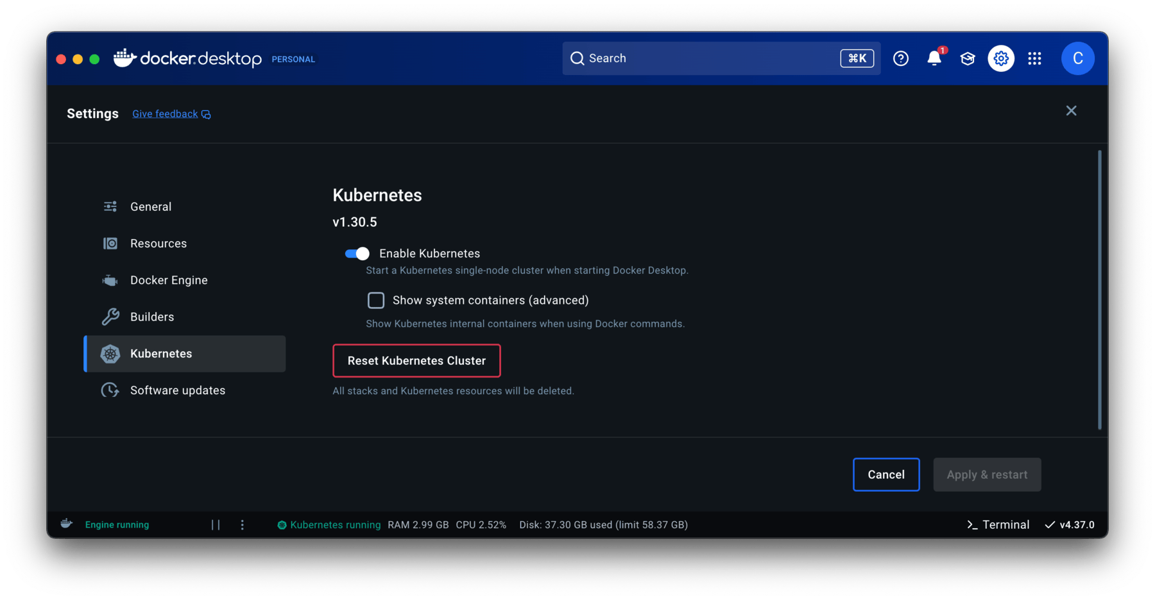Click the PERSONAL plan label
This screenshot has height=600, width=1155.
[x=293, y=59]
